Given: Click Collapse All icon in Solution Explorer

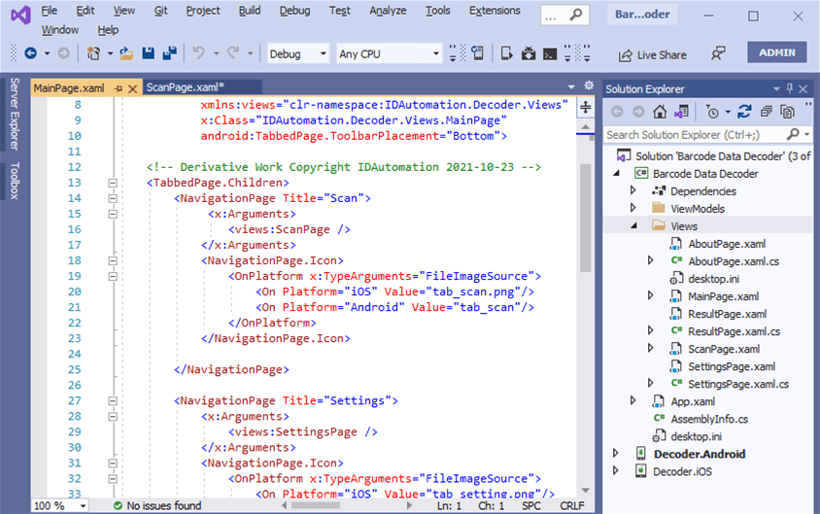Looking at the screenshot, I should tap(767, 112).
